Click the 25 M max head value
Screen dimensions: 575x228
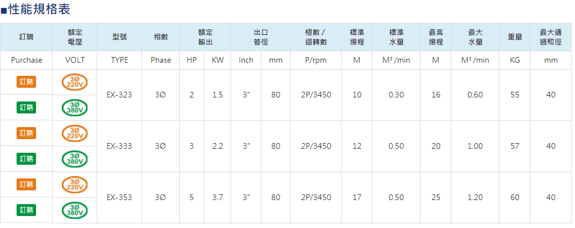[x=435, y=197]
